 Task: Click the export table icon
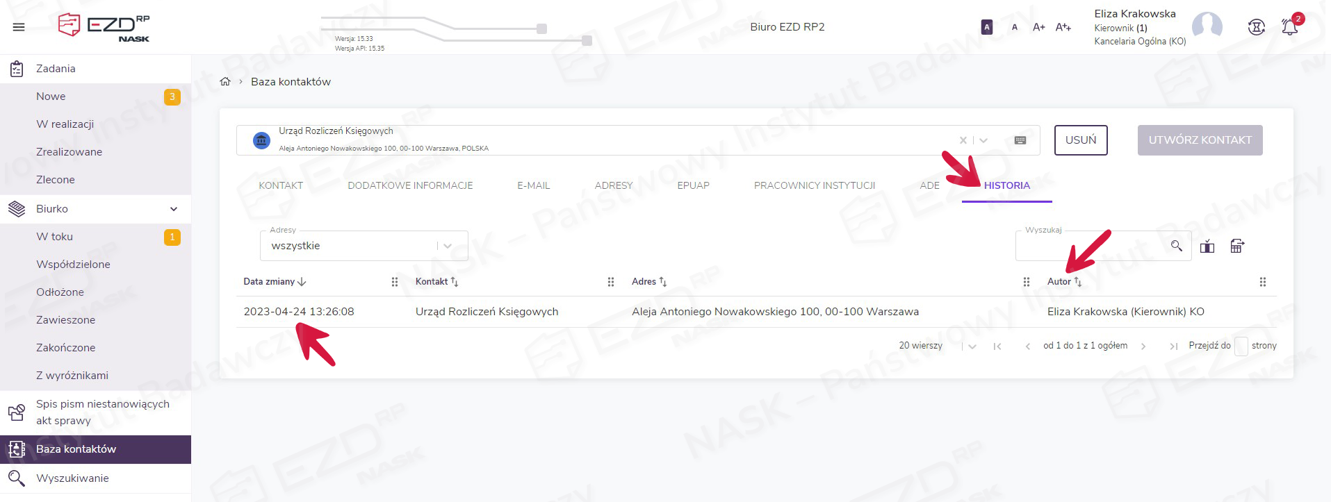point(1237,246)
